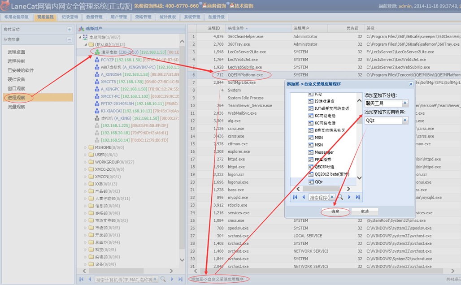The image size is (461, 285).
Task: Click the search magnifier icon in the dialog
Action: click(x=341, y=197)
